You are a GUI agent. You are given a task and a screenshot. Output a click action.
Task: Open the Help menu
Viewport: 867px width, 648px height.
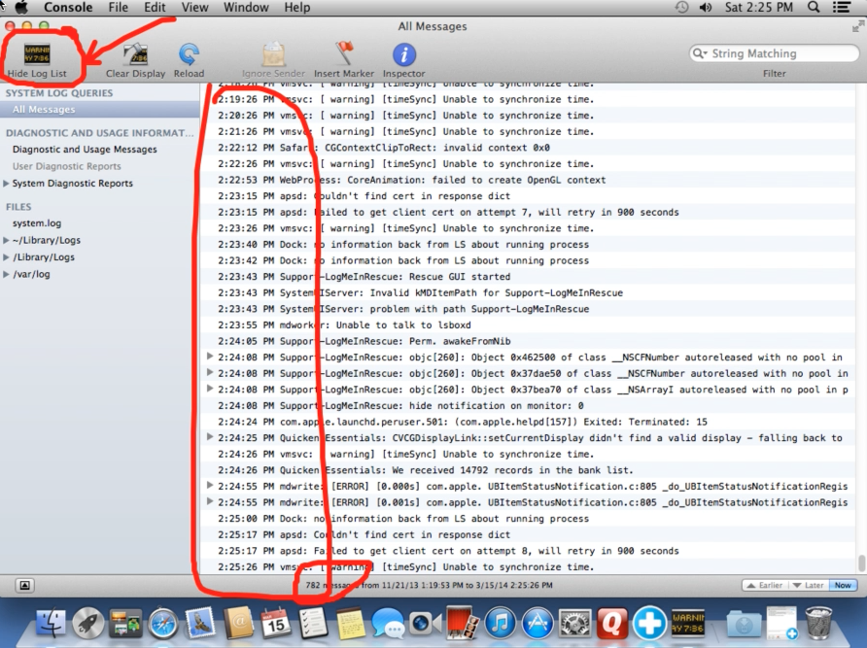(x=296, y=7)
